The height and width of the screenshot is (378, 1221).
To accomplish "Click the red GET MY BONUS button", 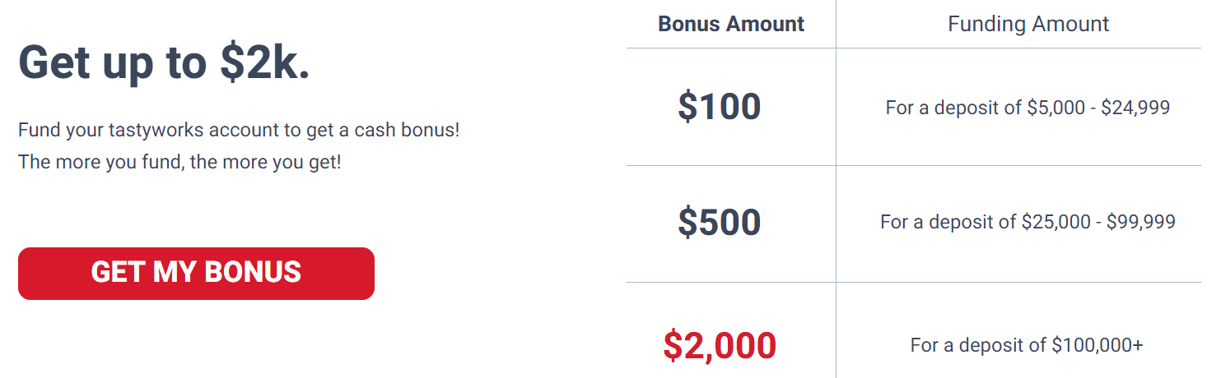I will (x=196, y=273).
